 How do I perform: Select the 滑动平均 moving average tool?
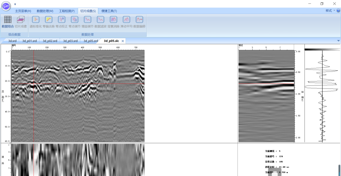tap(126, 20)
